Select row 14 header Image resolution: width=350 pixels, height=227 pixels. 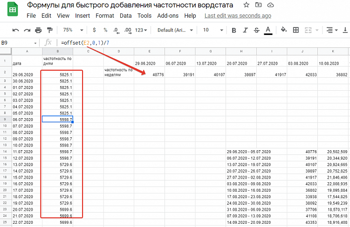coord(5,152)
